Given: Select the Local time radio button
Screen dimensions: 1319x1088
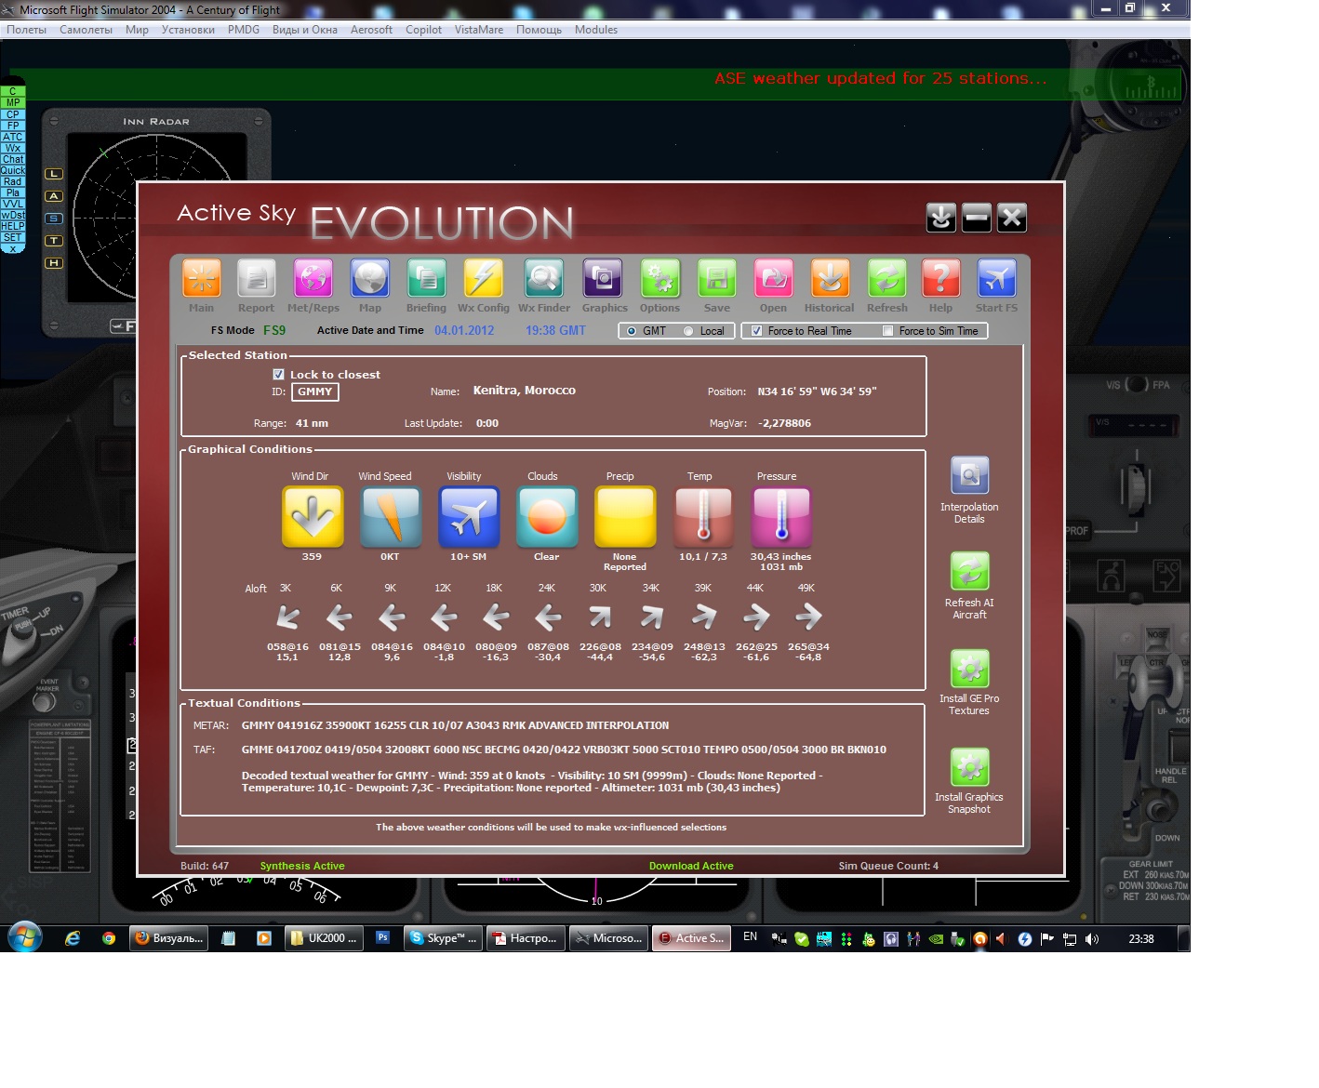Looking at the screenshot, I should (688, 331).
